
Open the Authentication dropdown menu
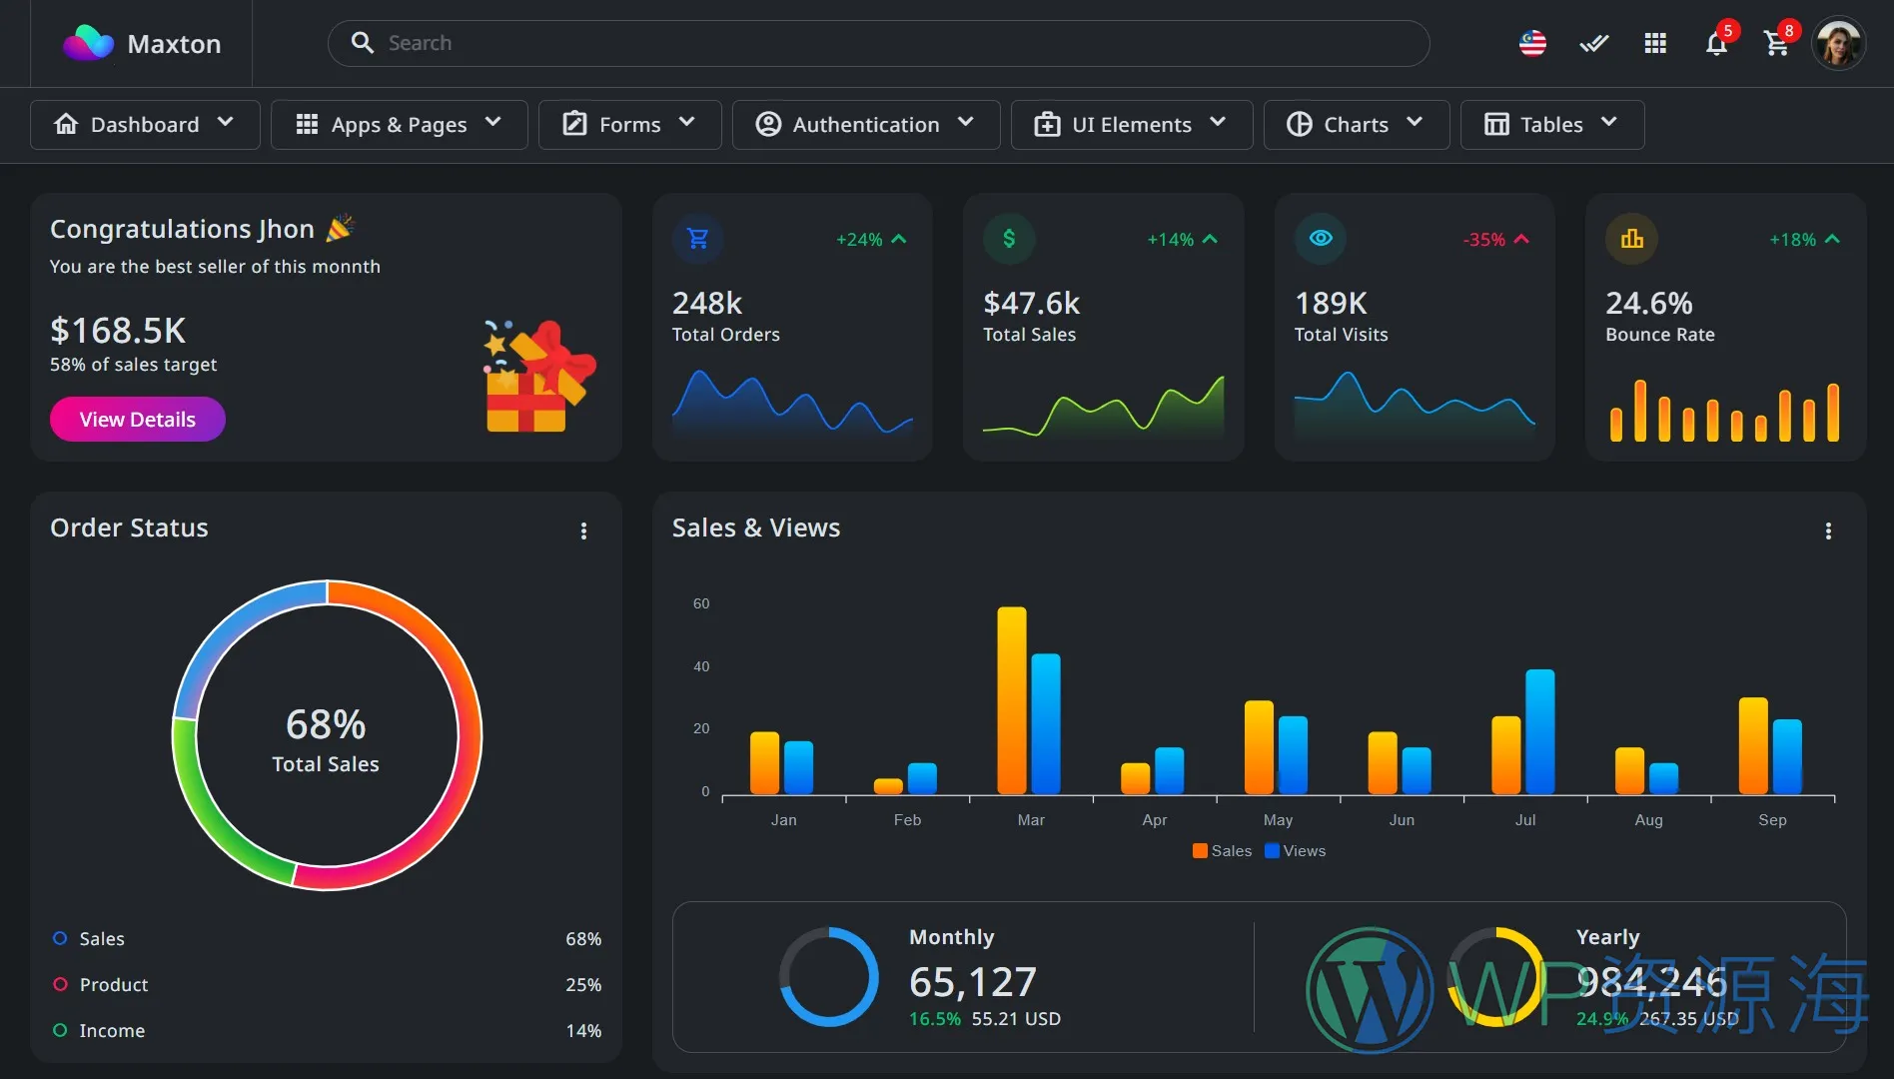tap(865, 124)
